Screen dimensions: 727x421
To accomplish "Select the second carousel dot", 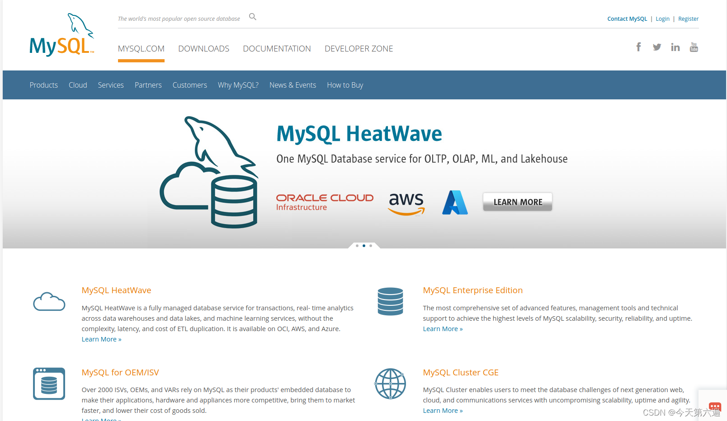I will point(364,246).
